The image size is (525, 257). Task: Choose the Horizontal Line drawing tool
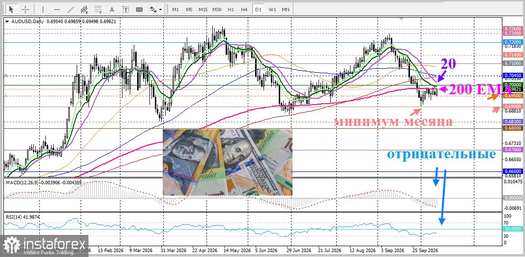(57, 9)
